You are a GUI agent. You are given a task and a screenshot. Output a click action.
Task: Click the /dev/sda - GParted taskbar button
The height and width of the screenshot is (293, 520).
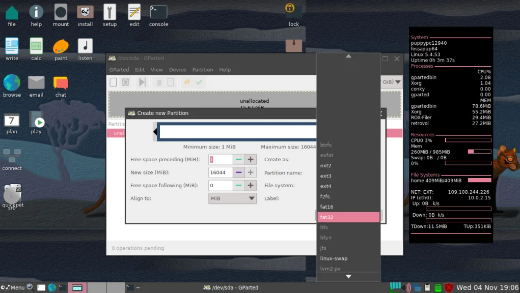point(231,287)
